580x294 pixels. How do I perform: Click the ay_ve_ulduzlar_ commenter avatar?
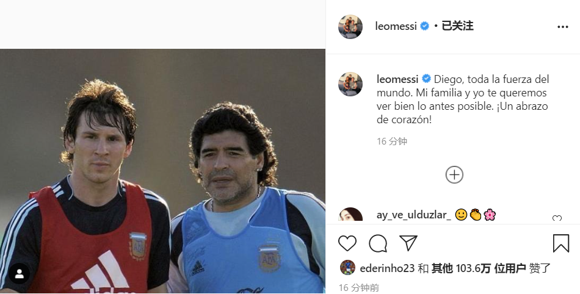(x=350, y=217)
